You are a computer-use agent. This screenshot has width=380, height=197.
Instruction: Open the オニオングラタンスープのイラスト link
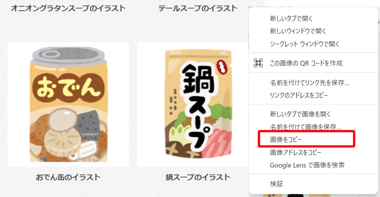coord(68,8)
